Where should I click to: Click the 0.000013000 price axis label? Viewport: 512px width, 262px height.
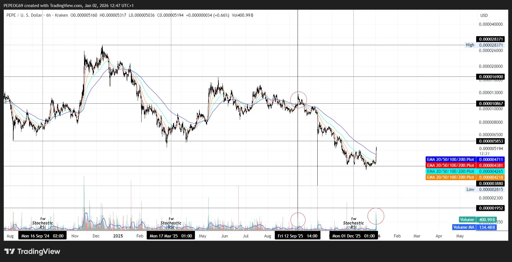(491, 93)
